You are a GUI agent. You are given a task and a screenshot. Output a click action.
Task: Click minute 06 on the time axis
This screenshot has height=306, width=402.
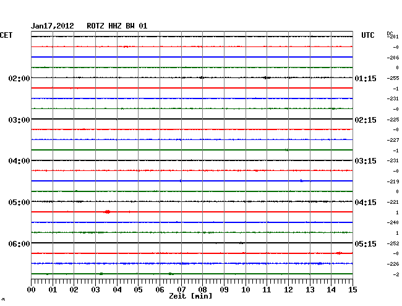(x=160, y=290)
